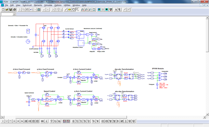
Task: Click the zoom in magnifier icon
Action: (x=82, y=10)
